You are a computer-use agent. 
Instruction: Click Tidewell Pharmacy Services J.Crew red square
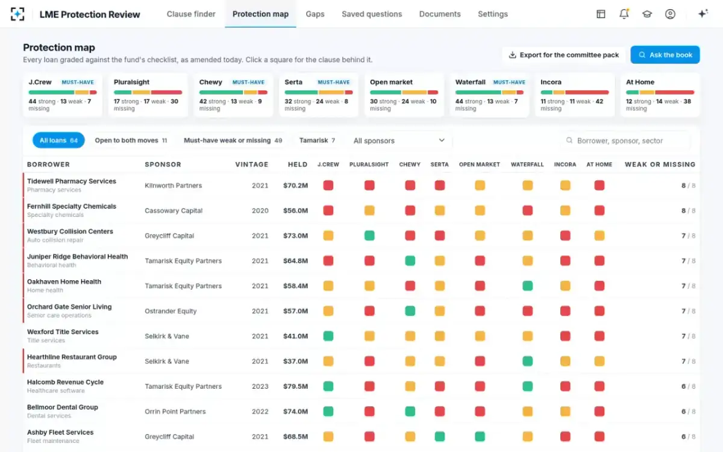click(x=328, y=186)
